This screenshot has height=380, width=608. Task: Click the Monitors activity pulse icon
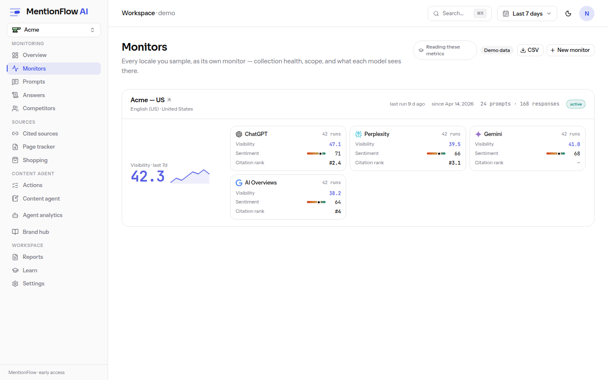15,68
